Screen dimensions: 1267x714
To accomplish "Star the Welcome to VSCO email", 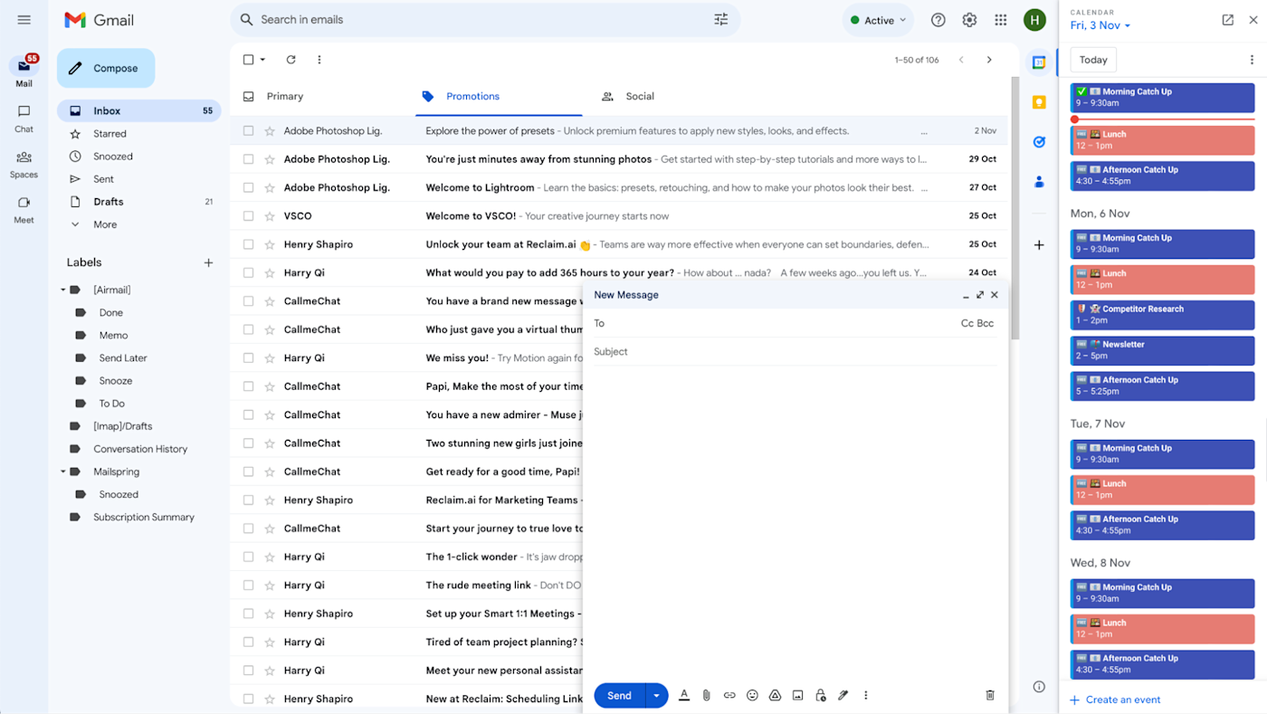I will [x=270, y=215].
